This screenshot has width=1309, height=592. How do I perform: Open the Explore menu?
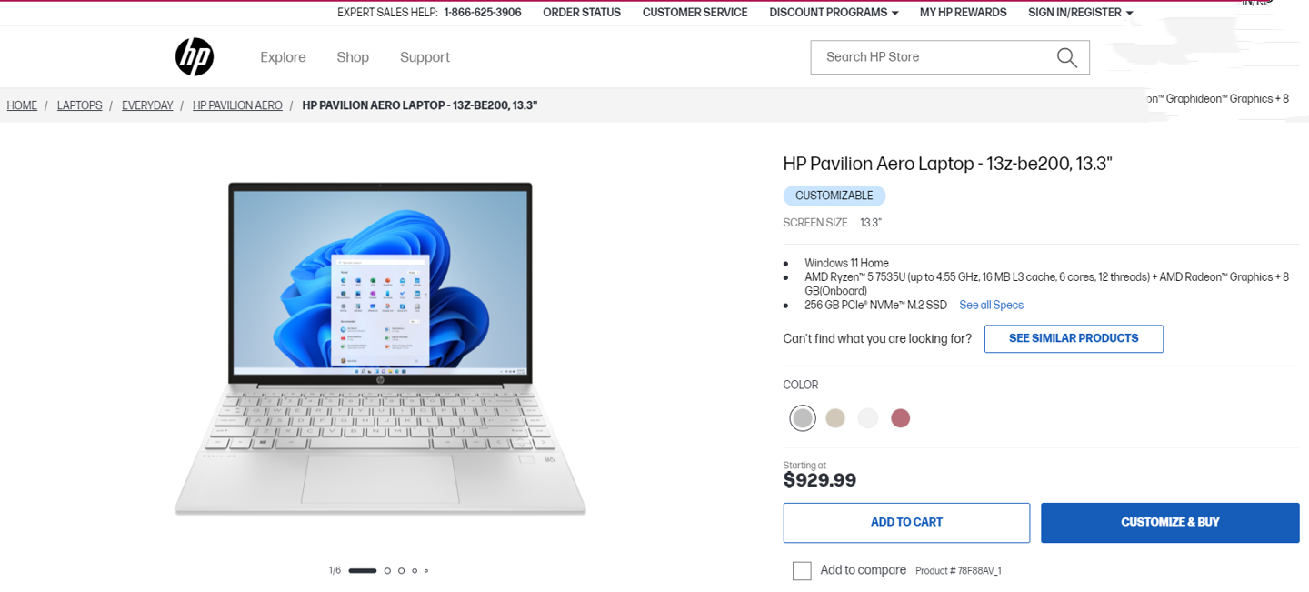coord(283,57)
